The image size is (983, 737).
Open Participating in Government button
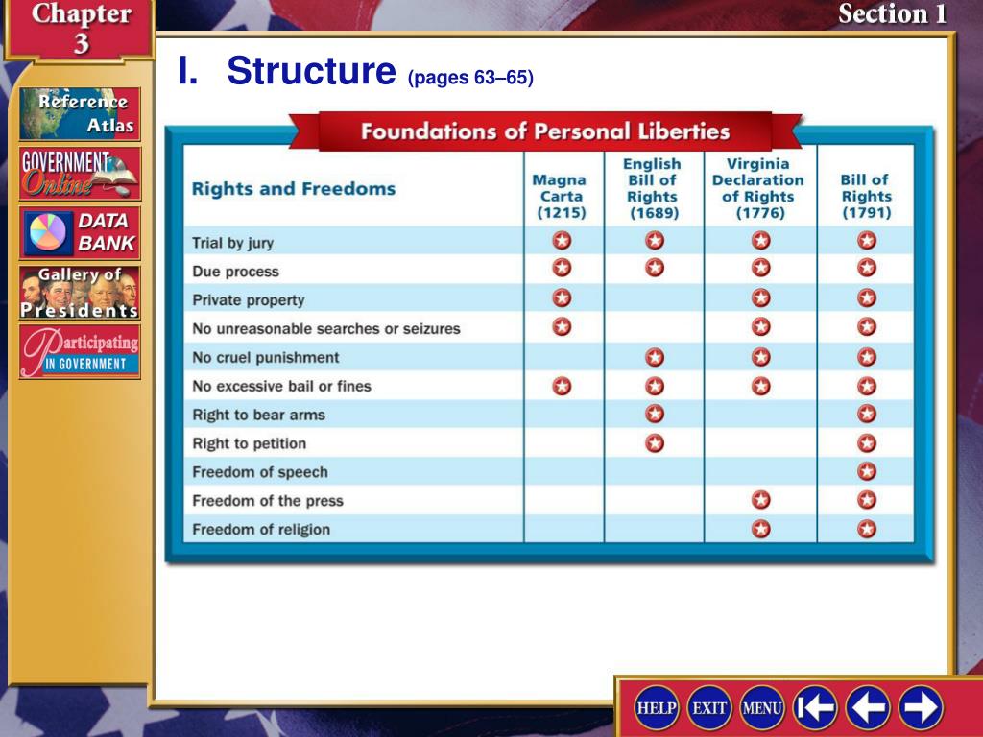click(x=80, y=351)
